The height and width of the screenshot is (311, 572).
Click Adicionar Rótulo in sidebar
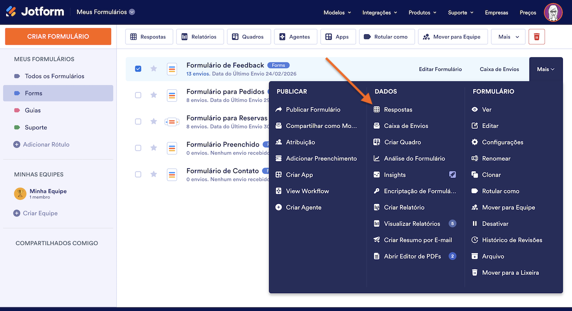42,145
